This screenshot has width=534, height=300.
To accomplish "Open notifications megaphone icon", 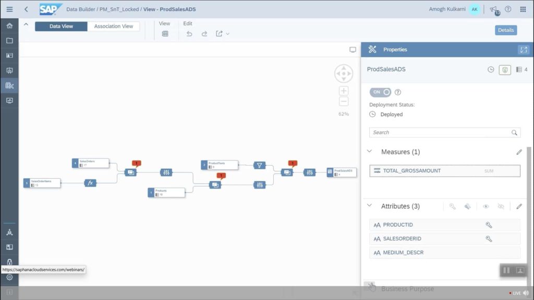I will click(x=493, y=9).
